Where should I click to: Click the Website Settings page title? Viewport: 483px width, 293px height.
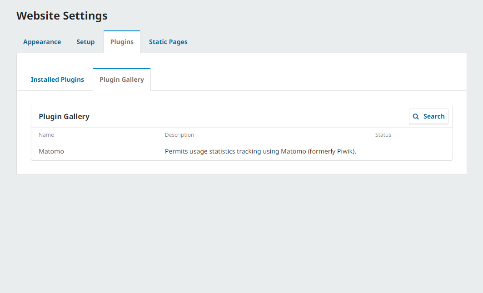coord(62,16)
